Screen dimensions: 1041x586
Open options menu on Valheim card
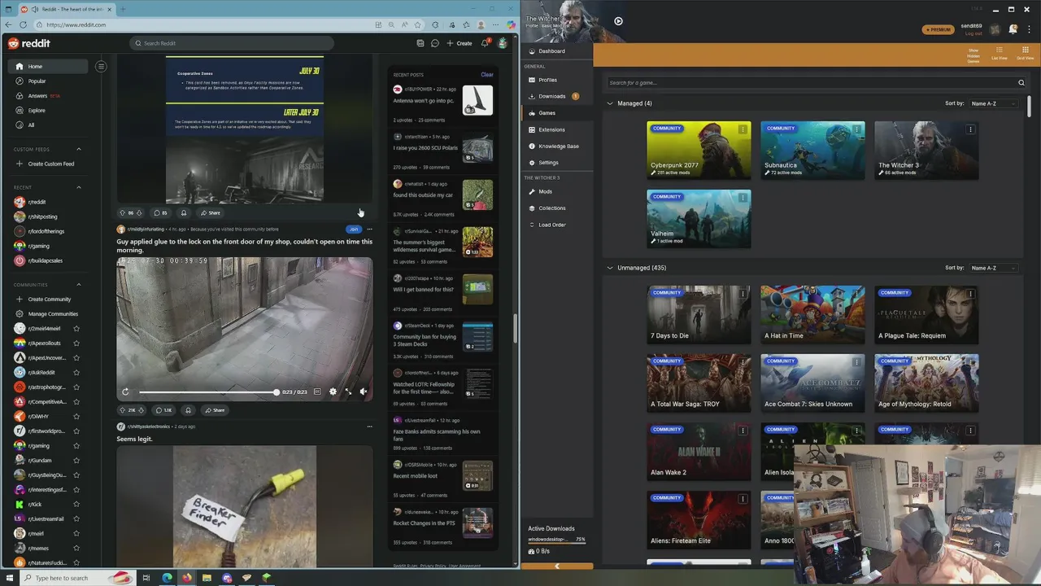[743, 198]
